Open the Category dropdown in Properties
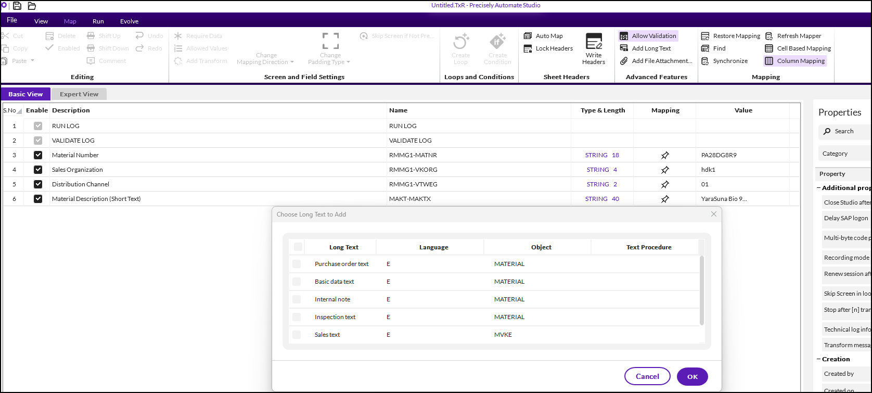Screen dimensions: 872x393 tap(844, 154)
